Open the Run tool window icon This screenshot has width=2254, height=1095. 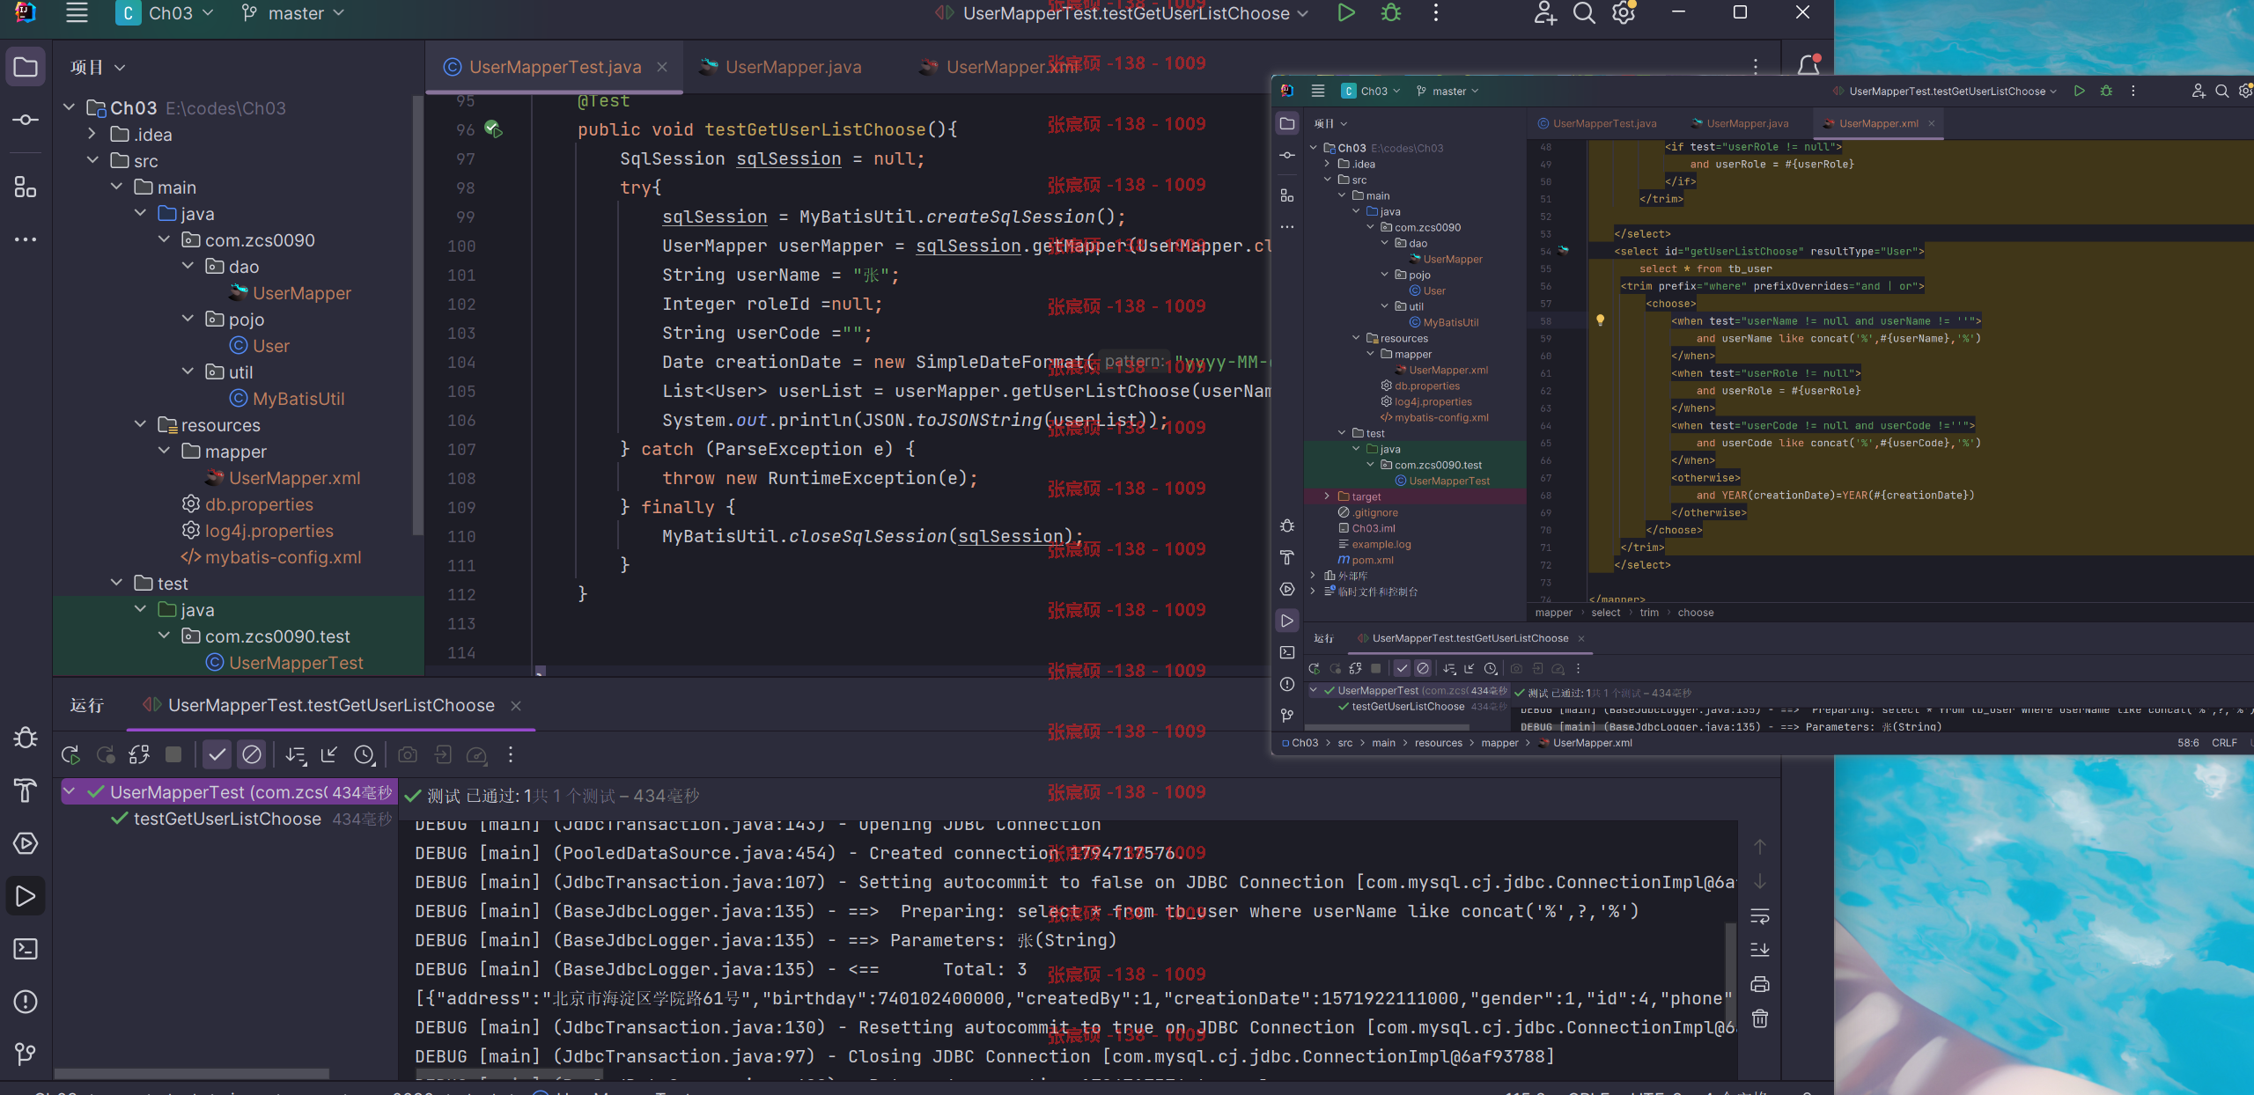[26, 896]
